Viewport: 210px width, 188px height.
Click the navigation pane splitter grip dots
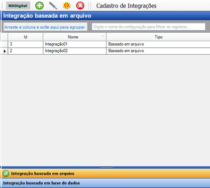coord(106,167)
